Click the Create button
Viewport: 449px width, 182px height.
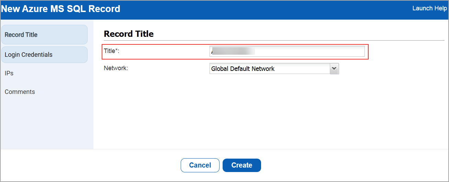pos(242,165)
